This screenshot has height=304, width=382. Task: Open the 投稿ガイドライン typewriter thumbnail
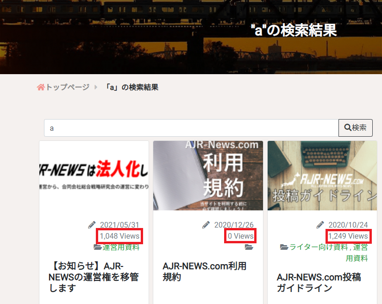pos(322,176)
